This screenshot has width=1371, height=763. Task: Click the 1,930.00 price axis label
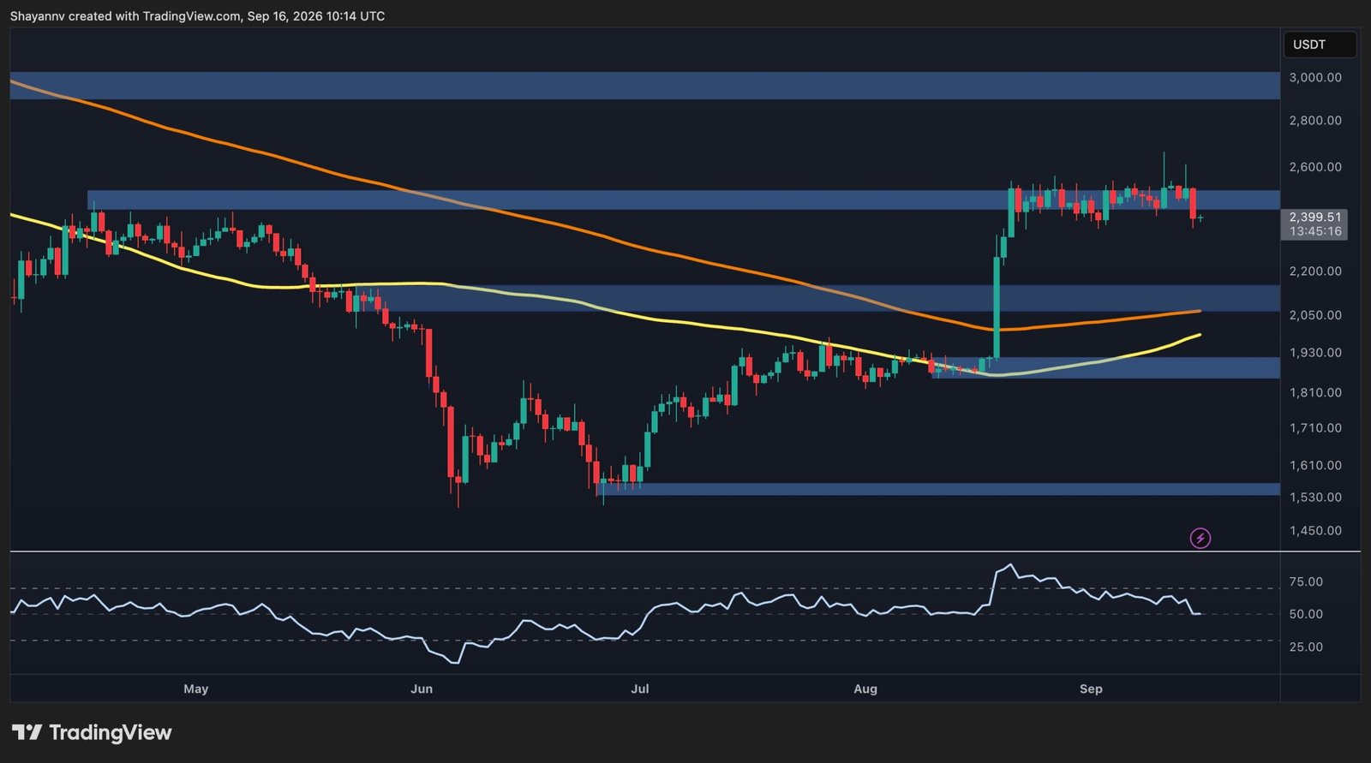point(1315,353)
